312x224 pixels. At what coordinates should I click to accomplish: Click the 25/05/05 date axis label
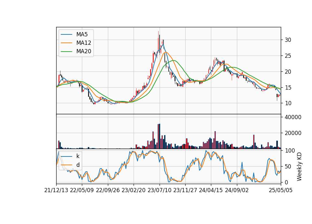click(281, 190)
